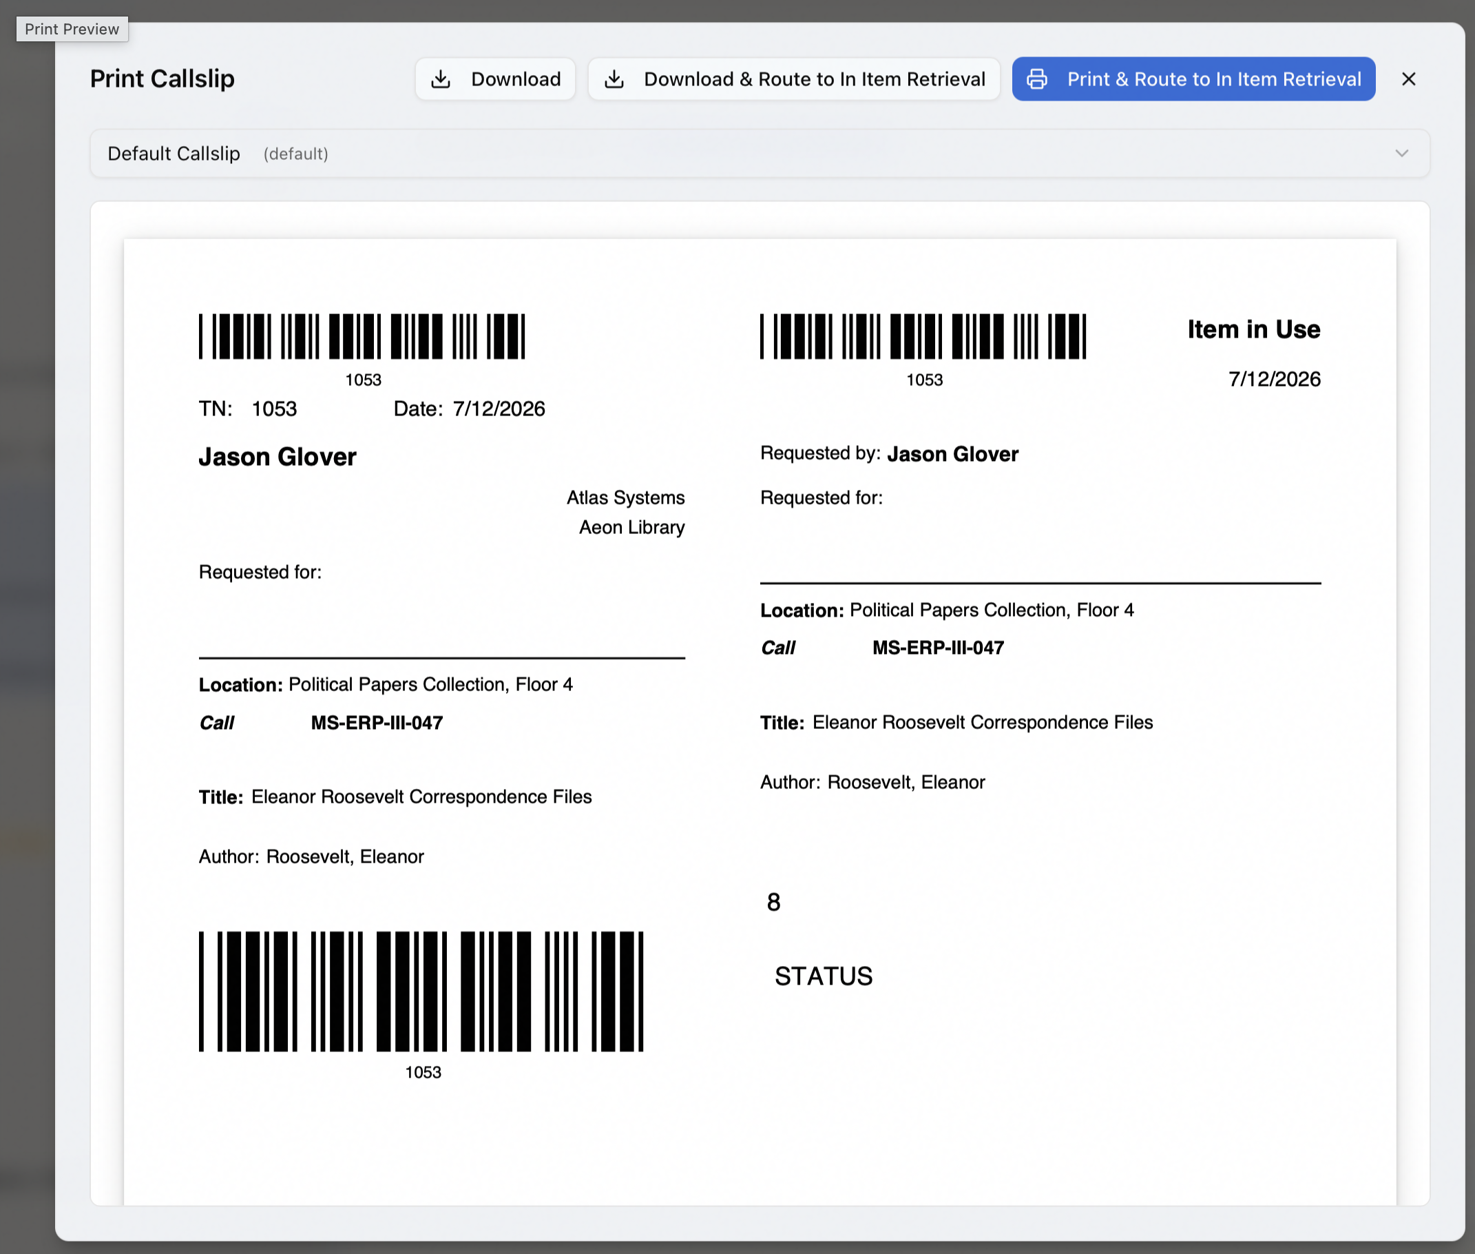The width and height of the screenshot is (1475, 1254).
Task: Click the top-left barcode 1053
Action: [x=362, y=336]
